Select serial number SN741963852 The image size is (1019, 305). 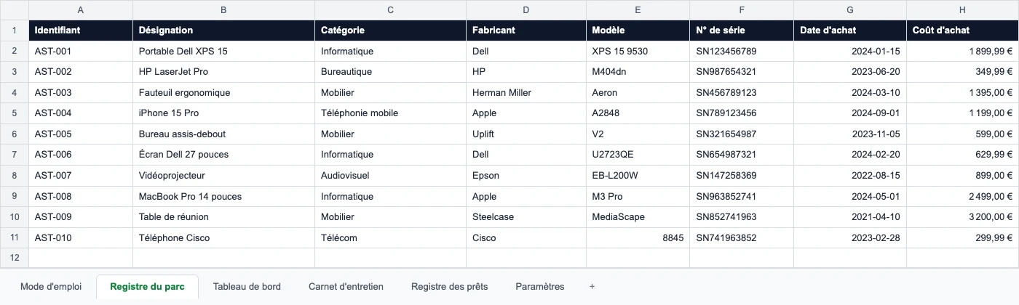click(742, 237)
